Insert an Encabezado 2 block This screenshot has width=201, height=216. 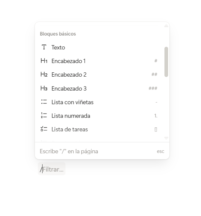pos(69,75)
